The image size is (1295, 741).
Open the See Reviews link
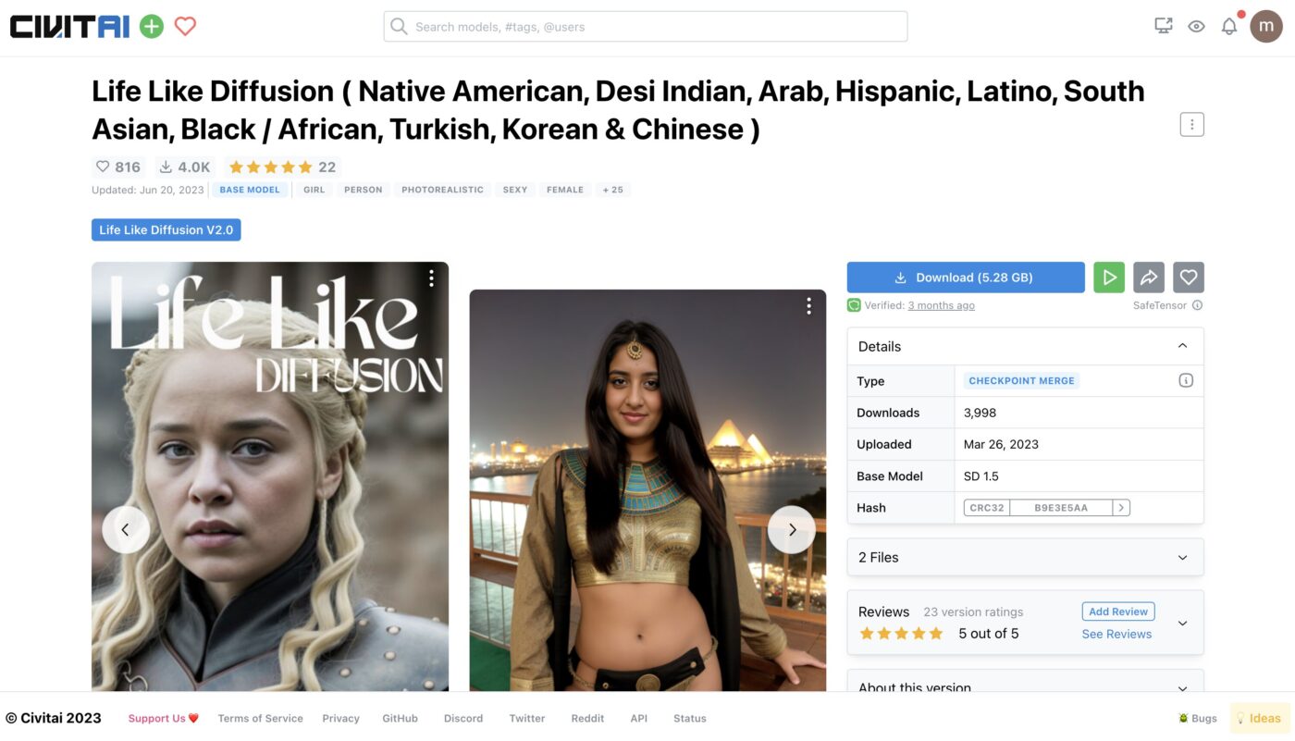click(1116, 634)
